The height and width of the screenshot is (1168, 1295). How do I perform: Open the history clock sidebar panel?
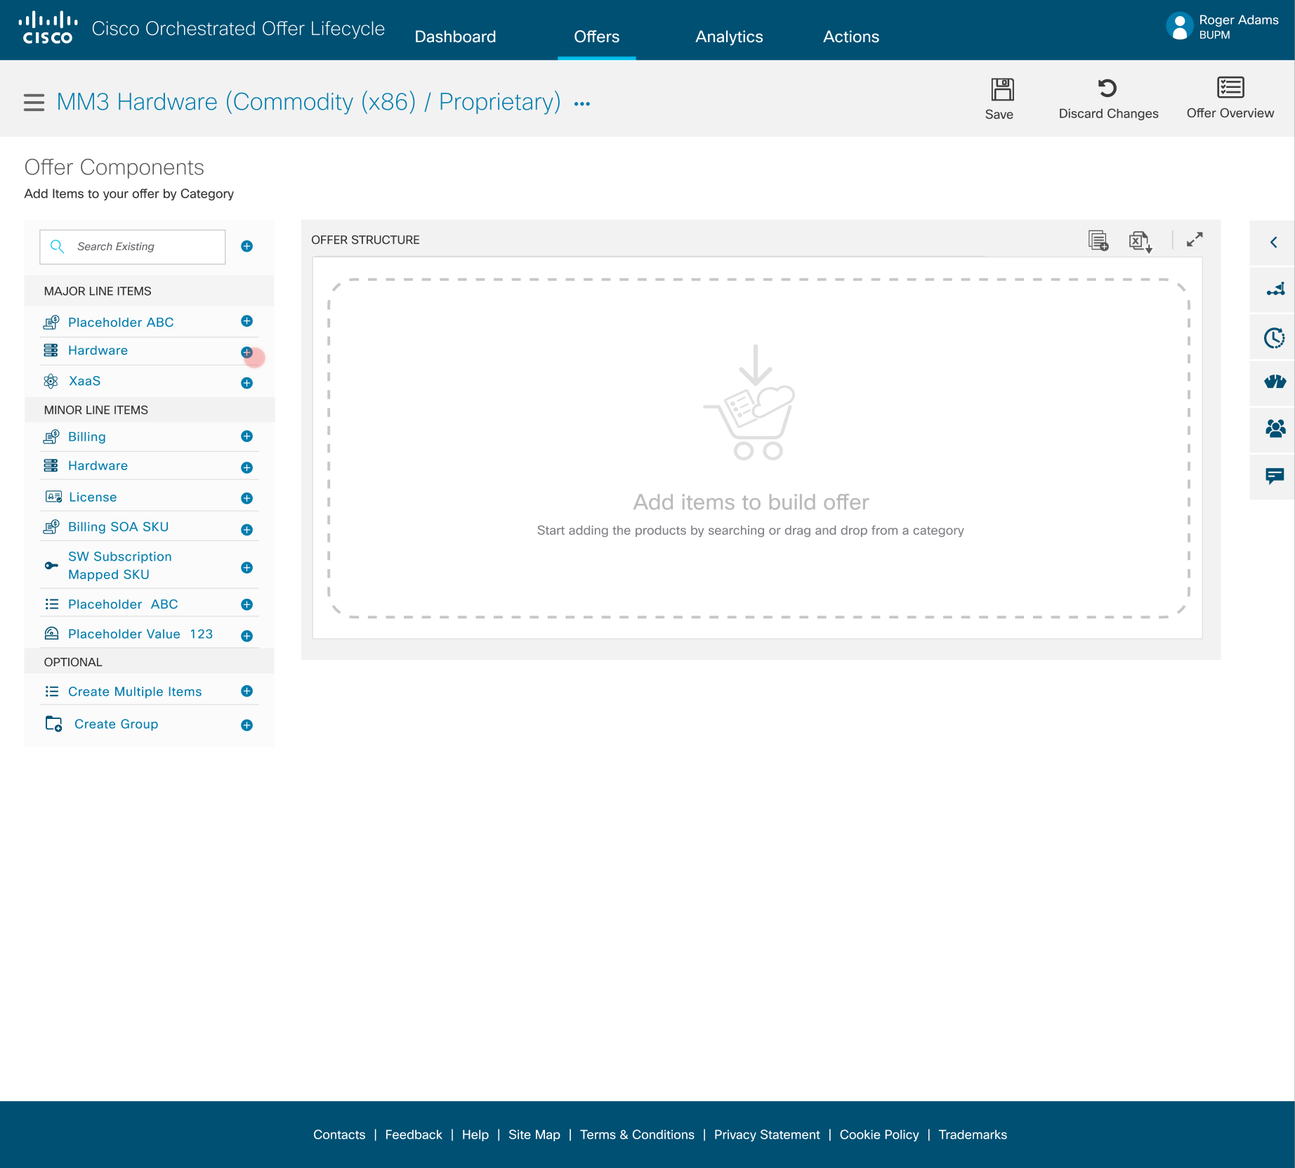coord(1274,338)
